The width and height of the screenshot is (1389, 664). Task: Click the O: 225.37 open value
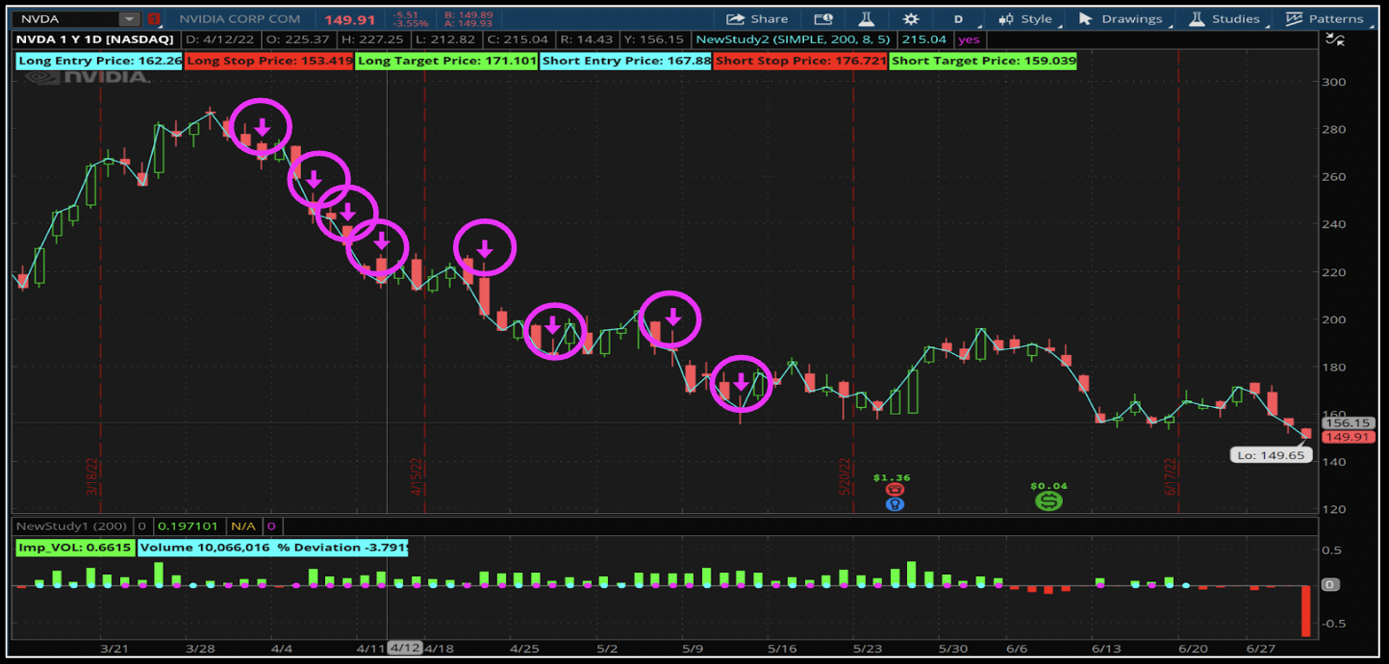298,38
